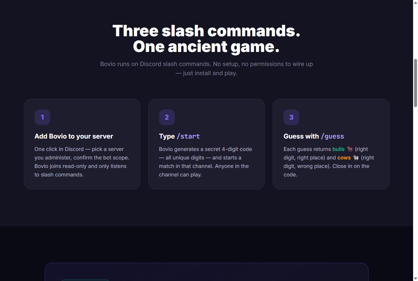418x281 pixels.
Task: Click the white cow emoji icon
Action: [356, 157]
